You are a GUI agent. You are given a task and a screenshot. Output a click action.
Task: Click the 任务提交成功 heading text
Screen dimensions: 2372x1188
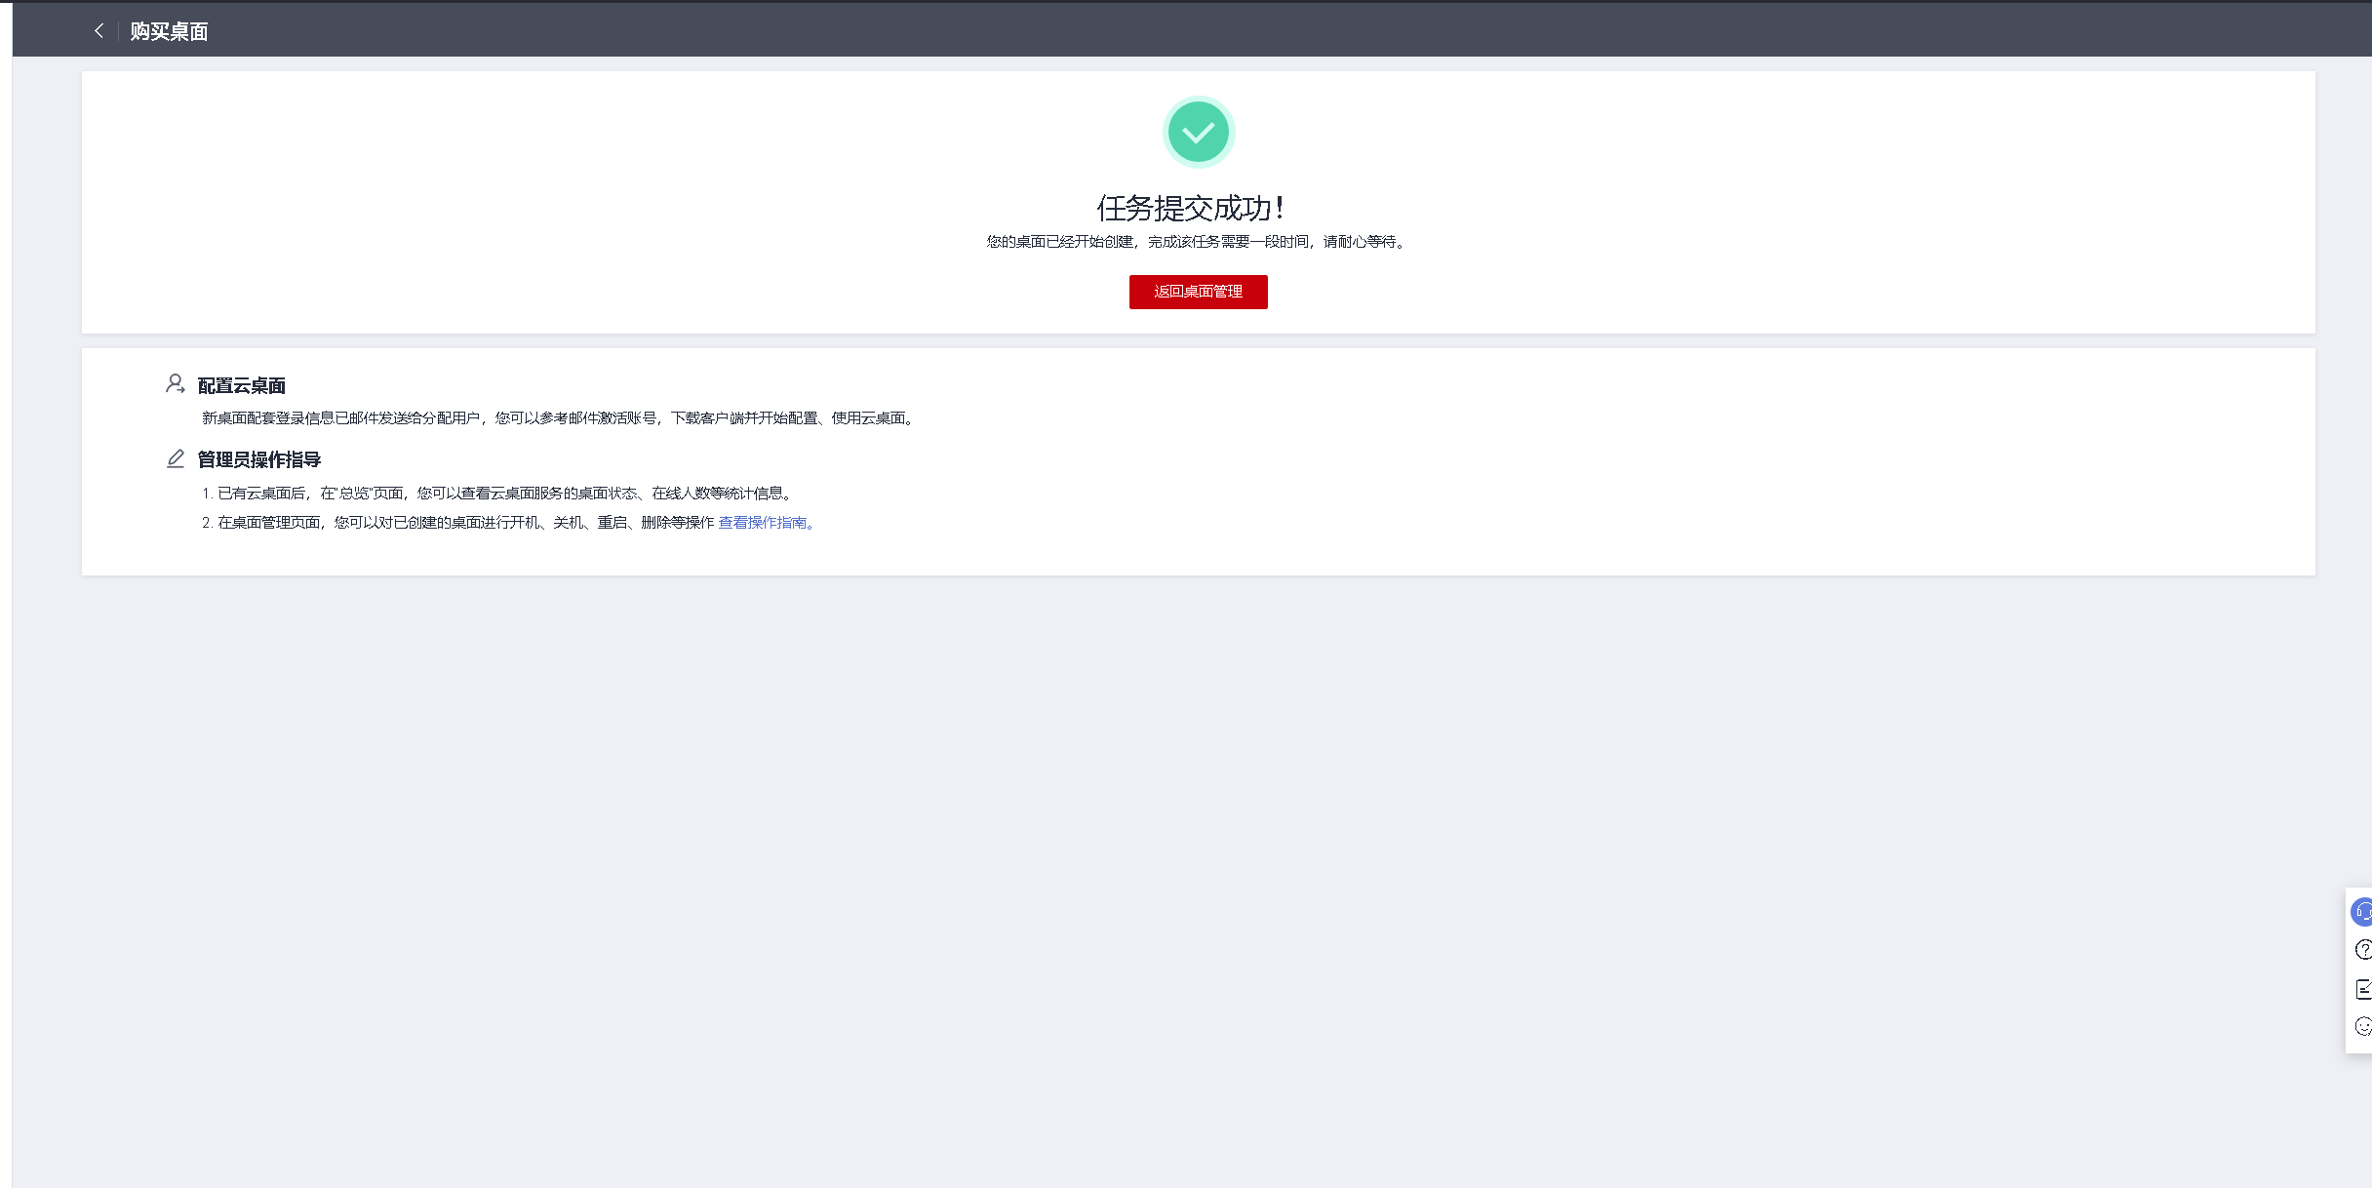(x=1190, y=208)
